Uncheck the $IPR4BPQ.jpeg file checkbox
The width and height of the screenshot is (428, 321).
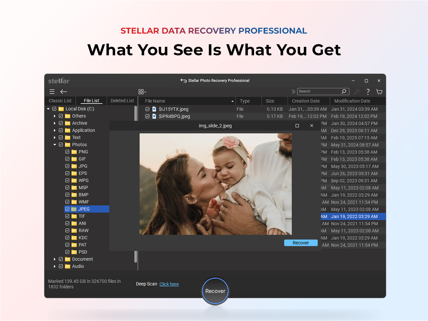(147, 116)
